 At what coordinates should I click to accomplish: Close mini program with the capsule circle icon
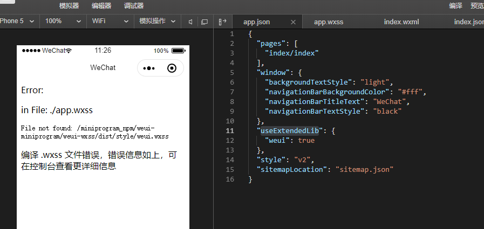172,68
